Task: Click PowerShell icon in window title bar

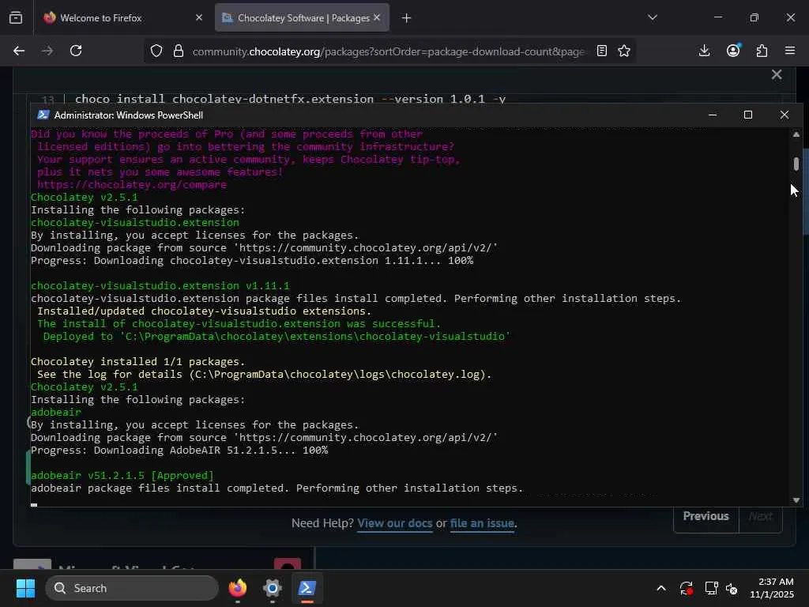Action: (x=43, y=115)
